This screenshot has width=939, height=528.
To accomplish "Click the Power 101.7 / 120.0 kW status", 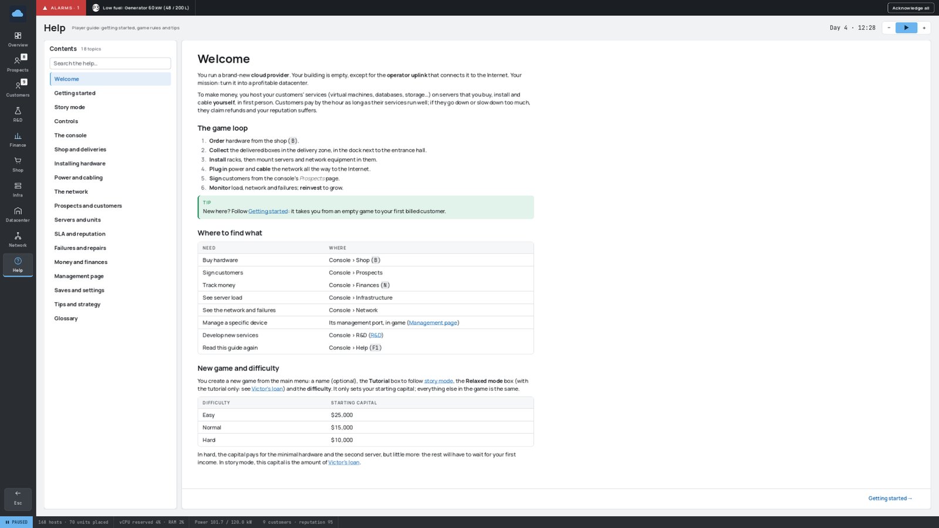I will [223, 522].
